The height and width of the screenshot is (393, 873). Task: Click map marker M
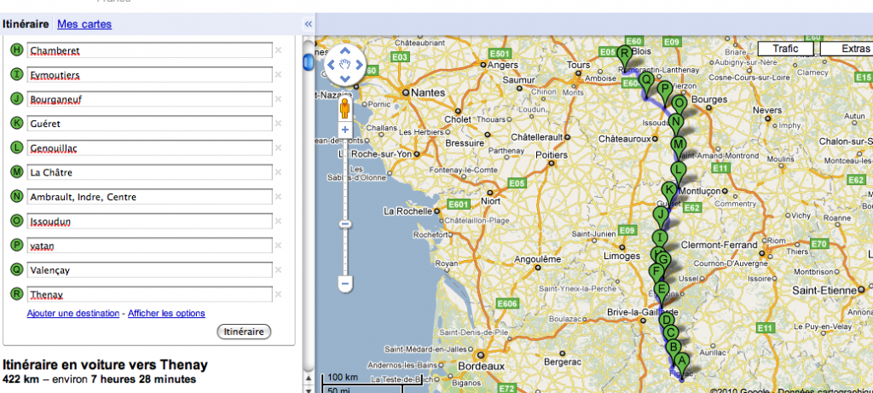tap(678, 148)
